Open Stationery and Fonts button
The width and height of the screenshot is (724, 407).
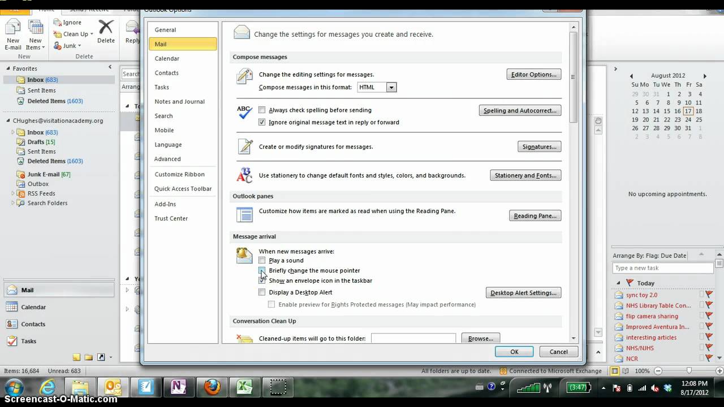coord(525,175)
